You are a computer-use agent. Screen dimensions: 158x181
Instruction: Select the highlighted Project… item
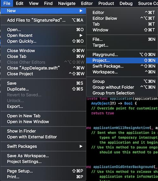[x=122, y=60]
